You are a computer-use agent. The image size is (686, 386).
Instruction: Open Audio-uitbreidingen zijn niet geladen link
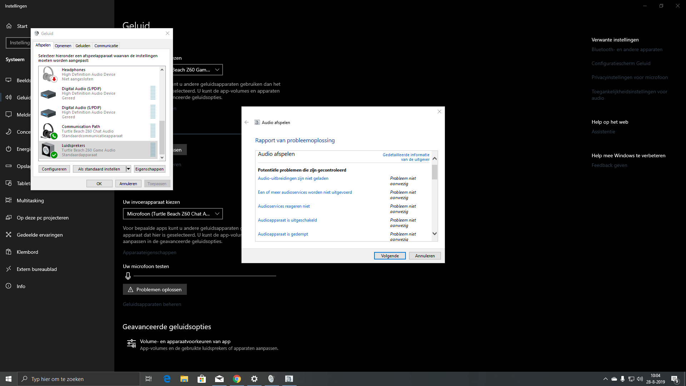[293, 178]
